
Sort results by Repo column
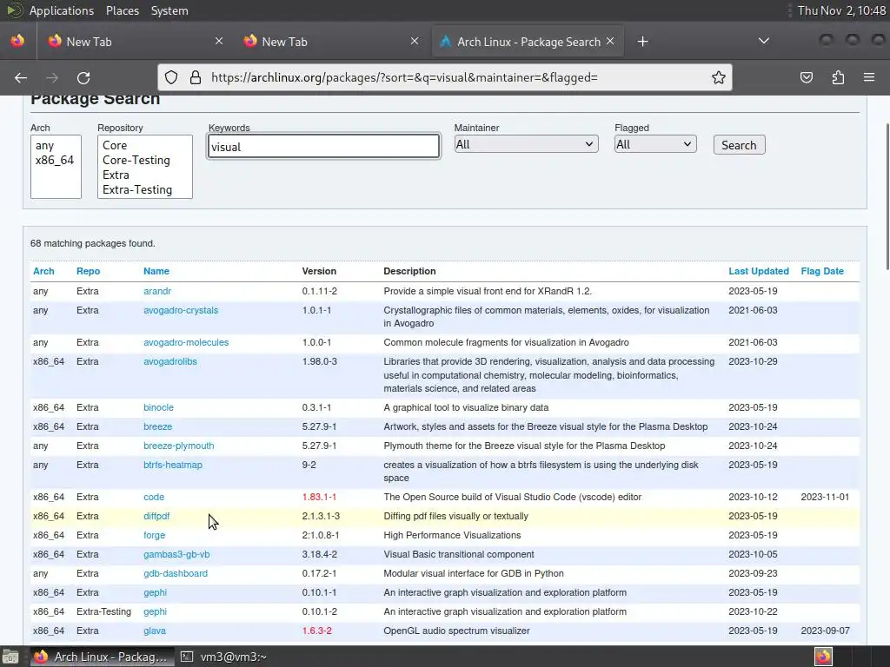(88, 271)
